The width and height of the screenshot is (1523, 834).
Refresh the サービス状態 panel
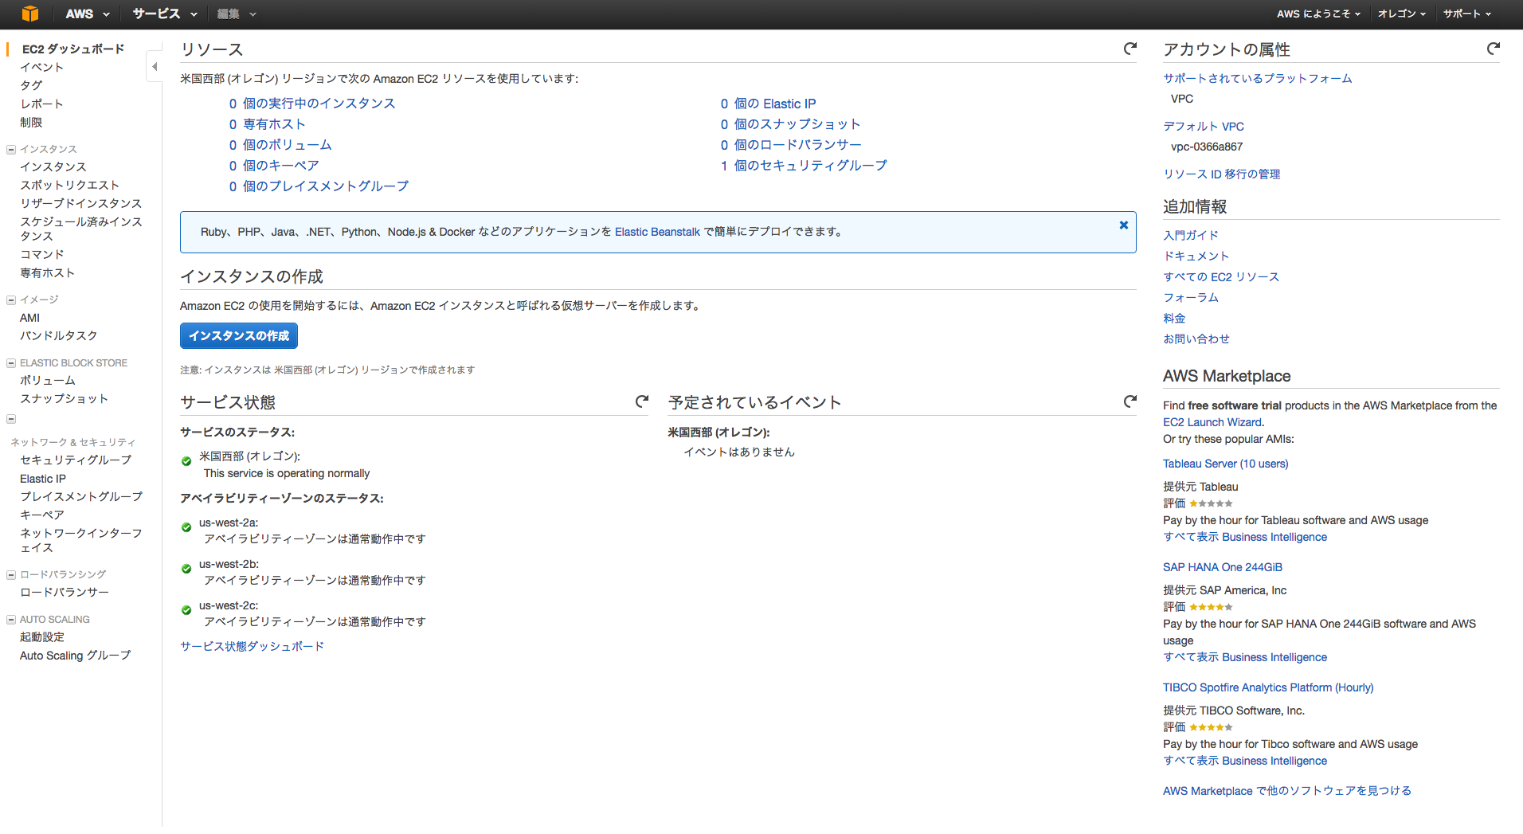[642, 401]
